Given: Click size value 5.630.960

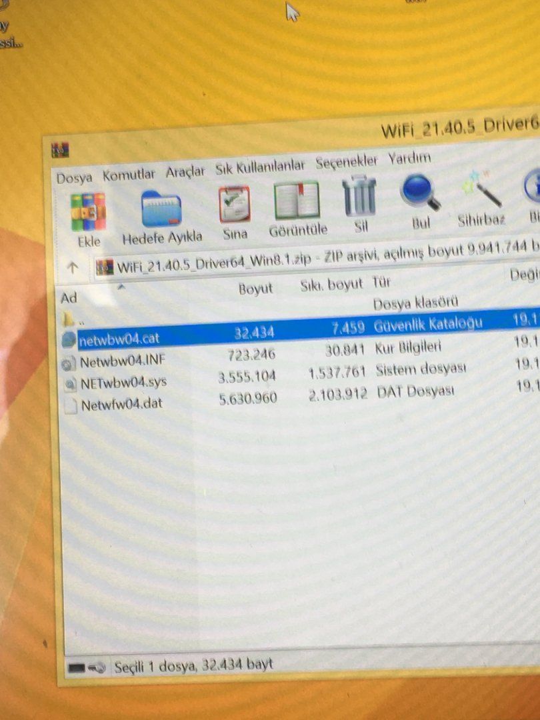Looking at the screenshot, I should 248,398.
